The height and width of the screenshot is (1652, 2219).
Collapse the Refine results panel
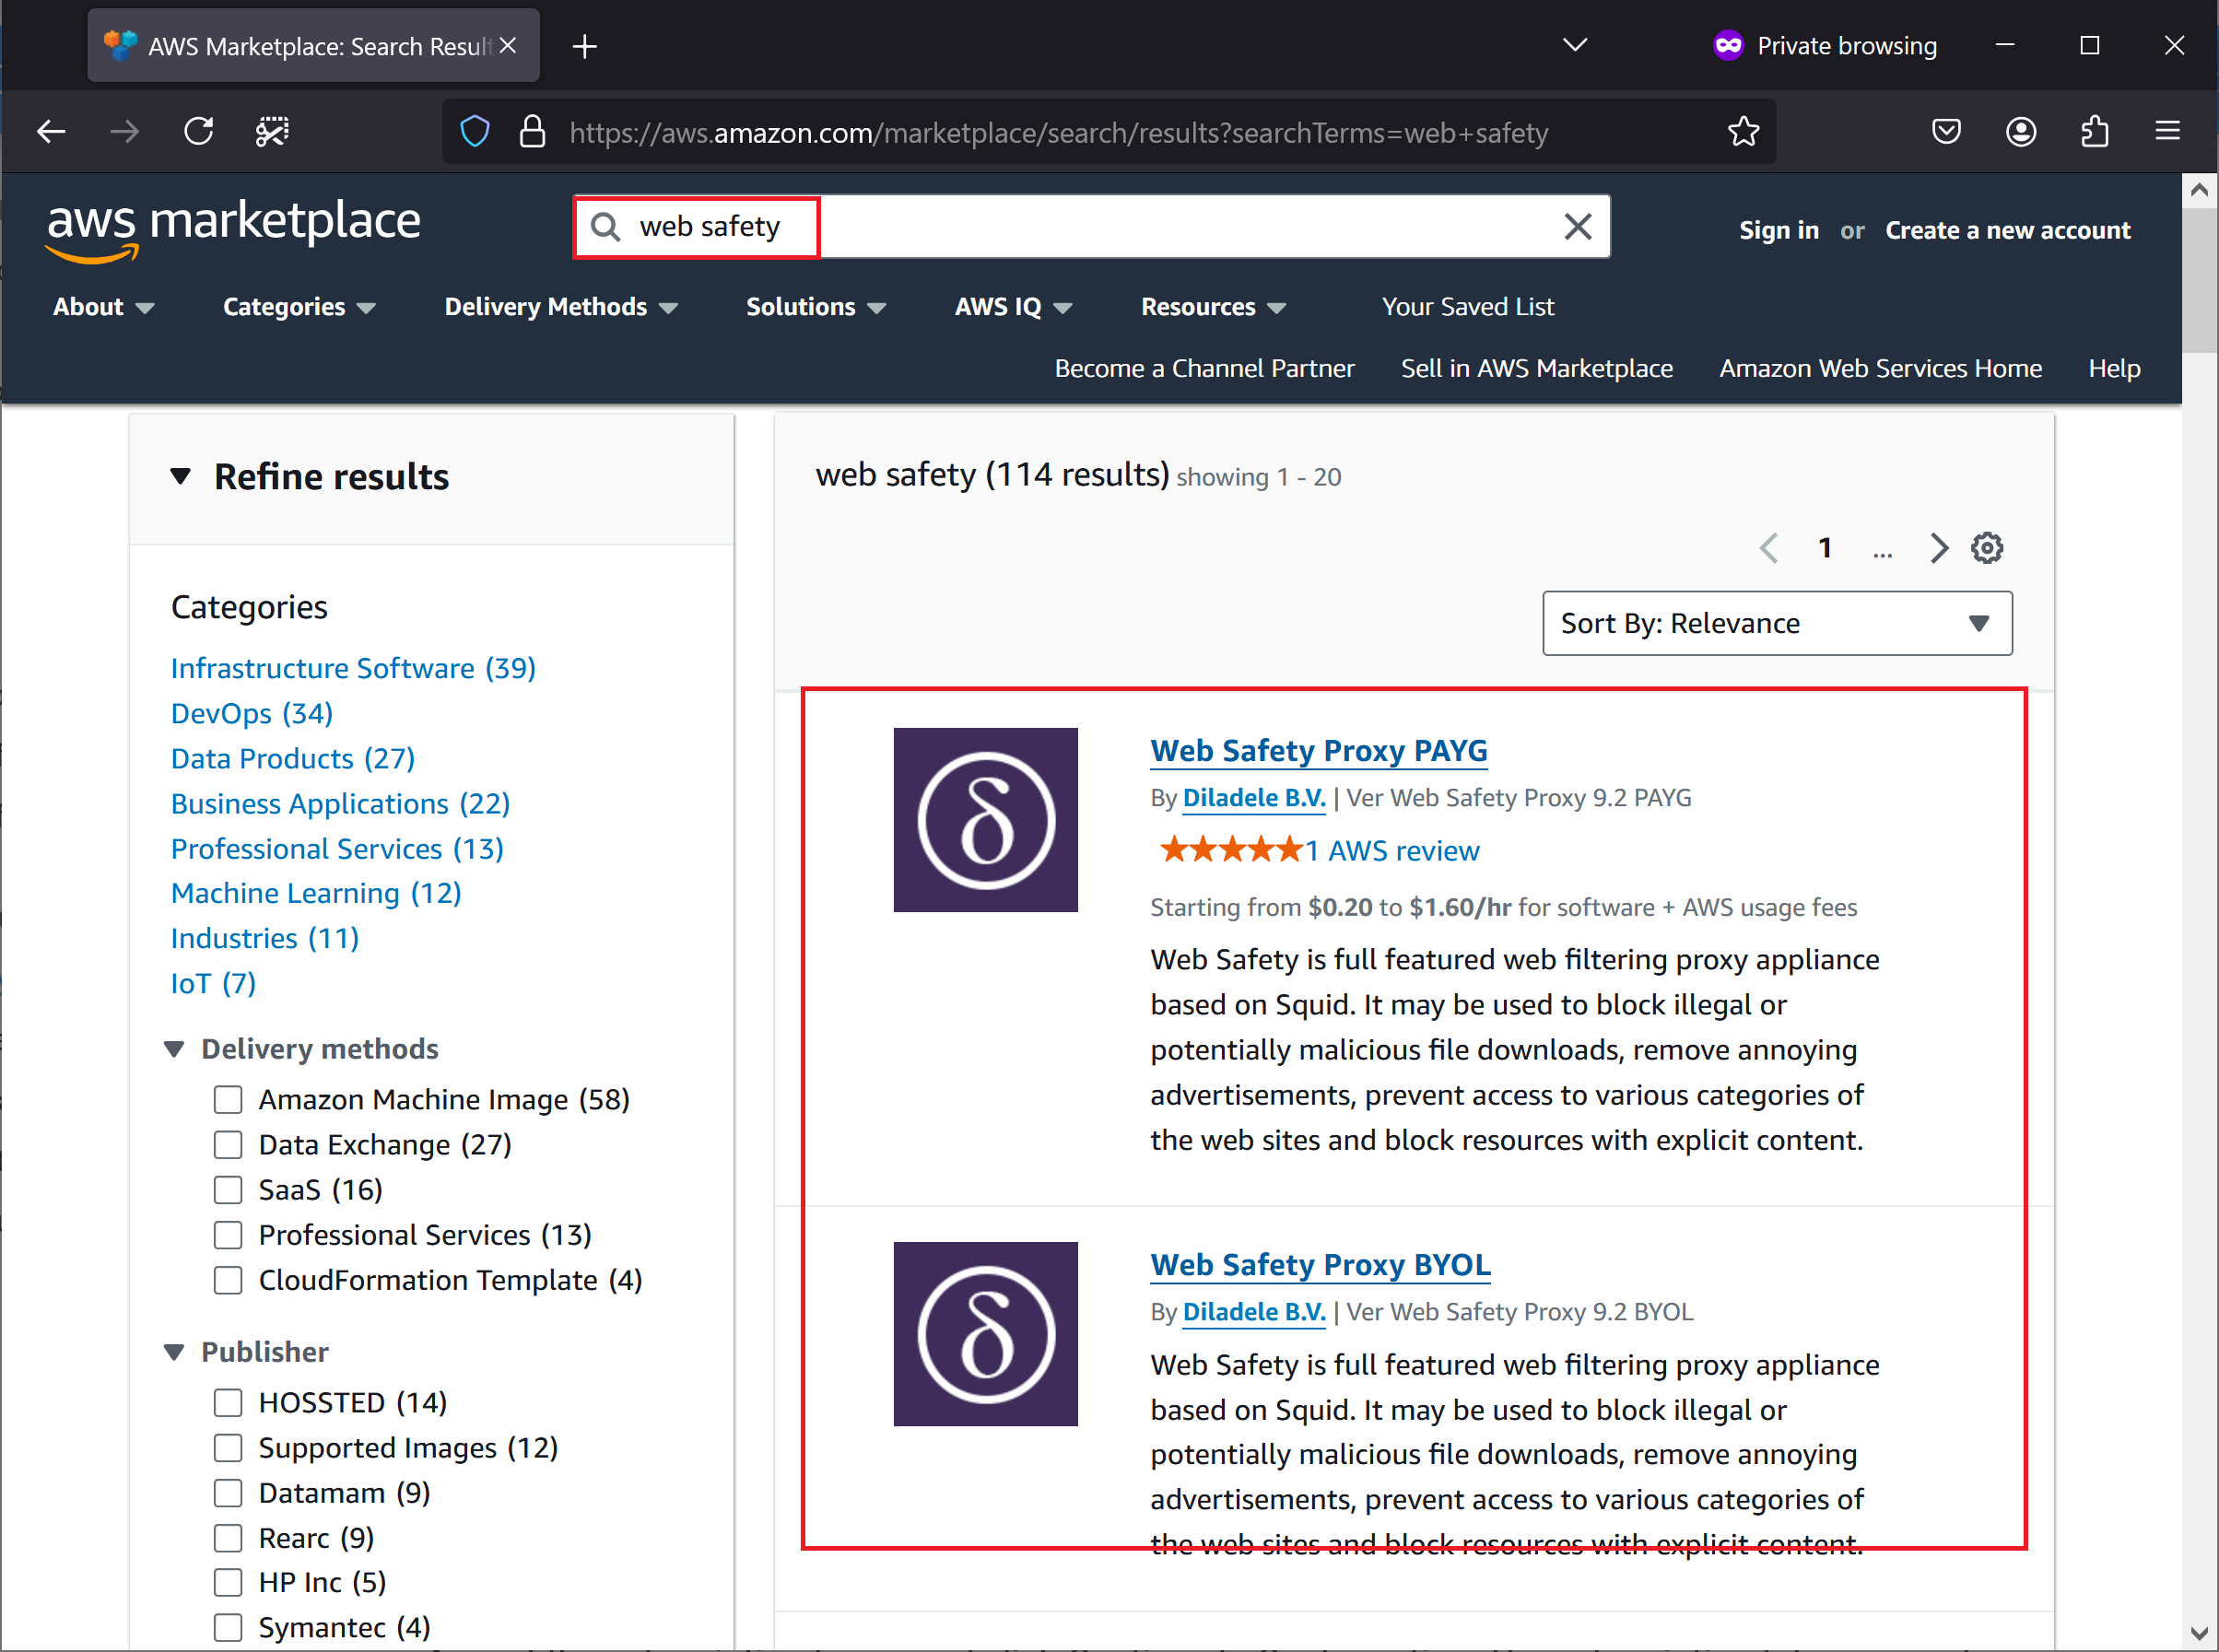(180, 476)
